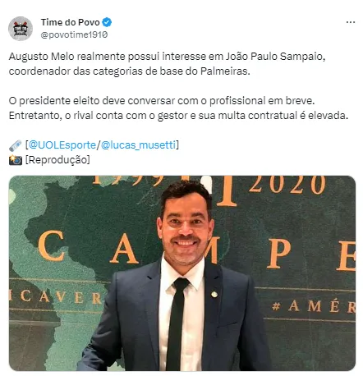
Task: Follow the @UOLEsporte mention link
Action: coord(62,144)
